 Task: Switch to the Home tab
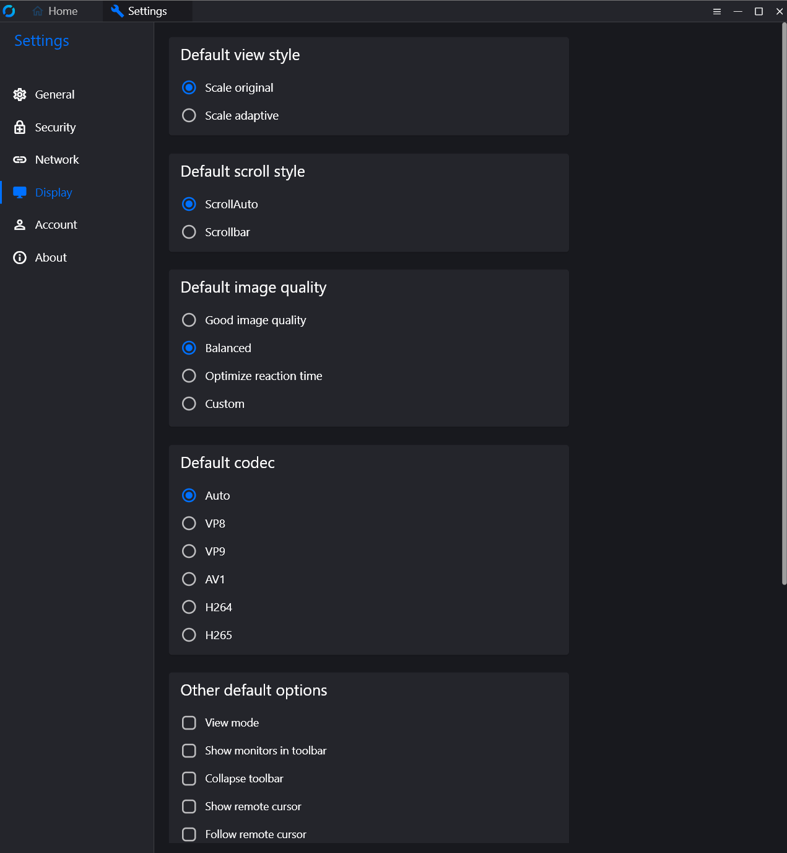coord(55,11)
